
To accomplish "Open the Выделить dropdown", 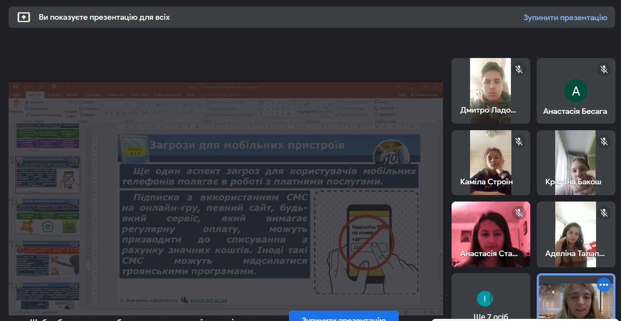I will [385, 114].
